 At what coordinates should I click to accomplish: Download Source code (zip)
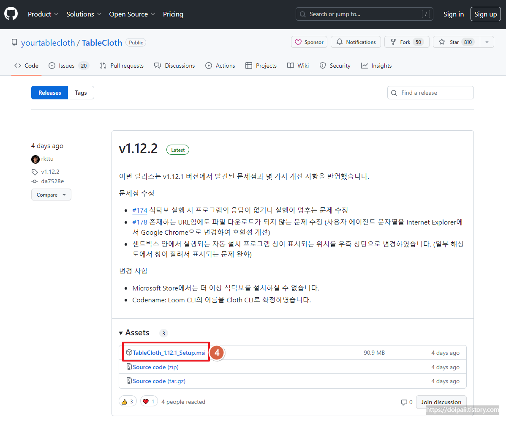(155, 367)
